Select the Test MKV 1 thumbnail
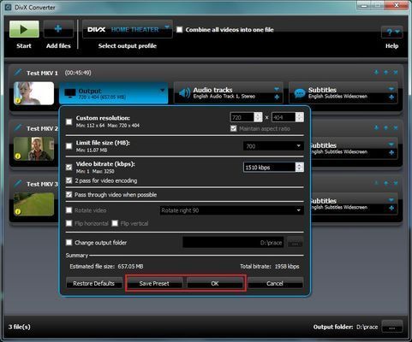Image resolution: width=412 pixels, height=342 pixels. (x=33, y=93)
